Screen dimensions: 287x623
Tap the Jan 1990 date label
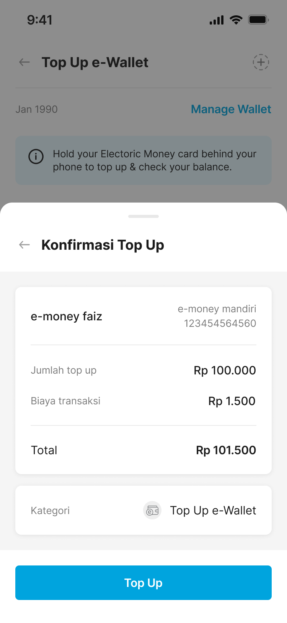click(36, 109)
